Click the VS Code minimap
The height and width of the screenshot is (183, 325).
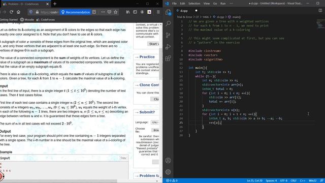320,24
